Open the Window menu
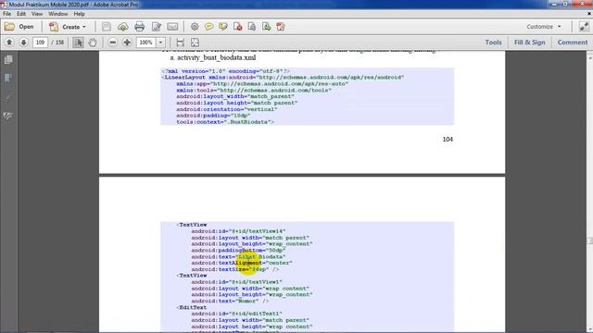Screen dimensions: 593x333 pos(57,14)
